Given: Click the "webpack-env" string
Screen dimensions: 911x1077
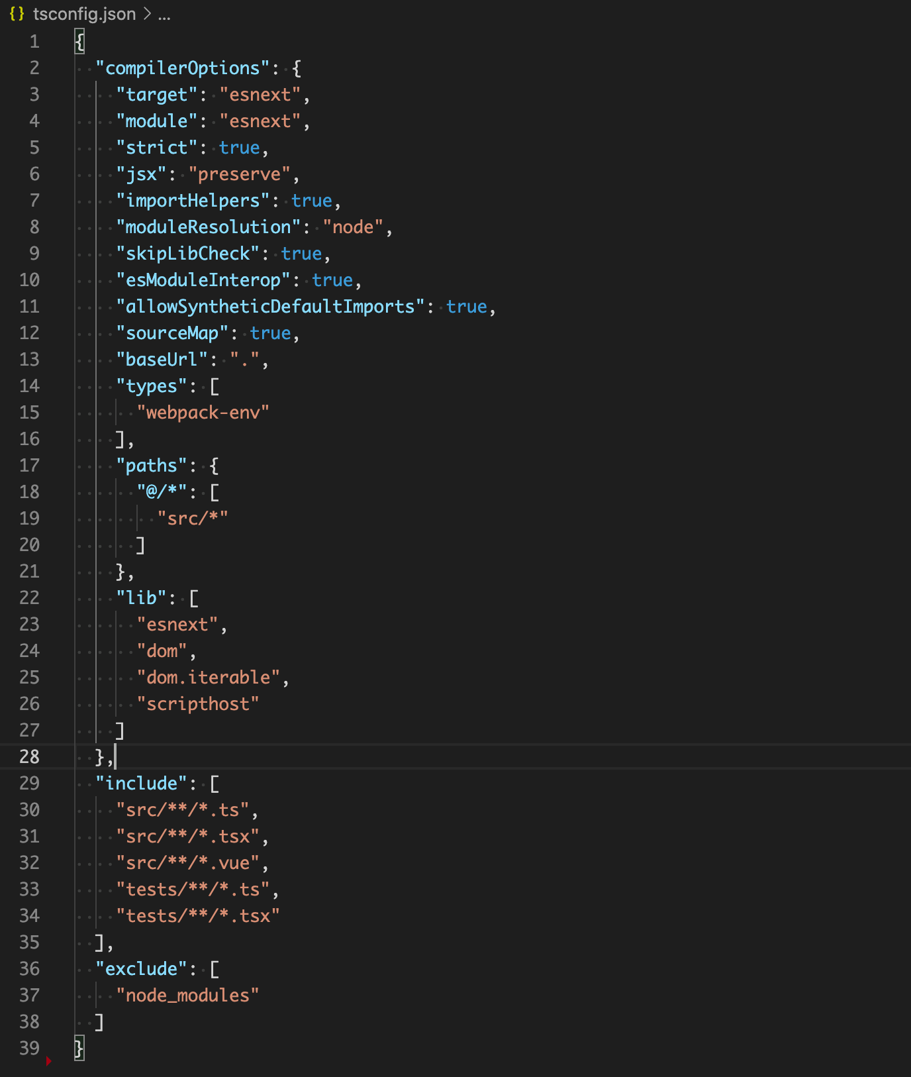Looking at the screenshot, I should [203, 413].
